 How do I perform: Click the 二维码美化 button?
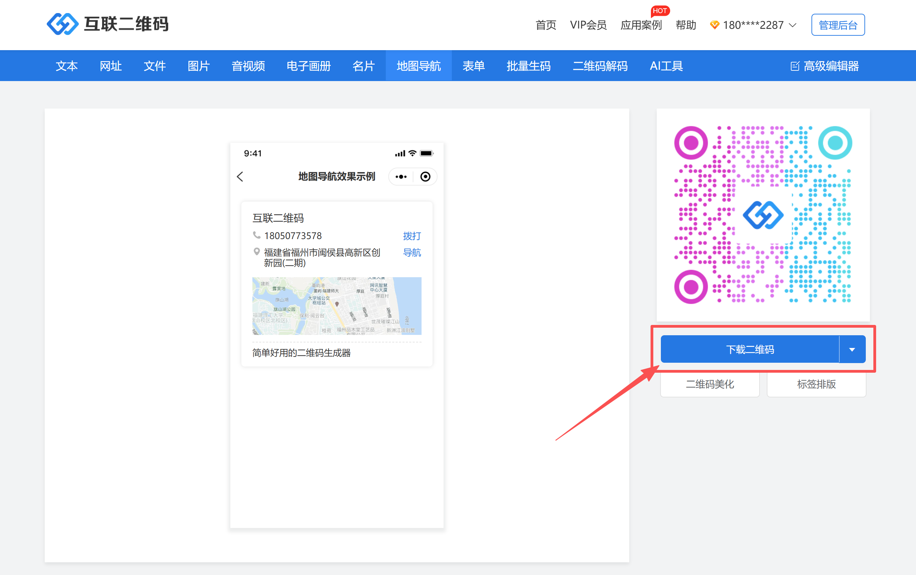pos(710,384)
